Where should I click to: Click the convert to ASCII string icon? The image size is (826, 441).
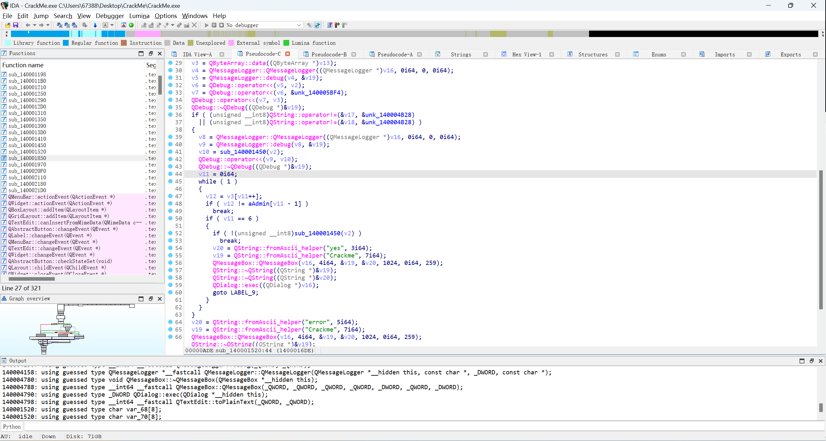point(158,25)
